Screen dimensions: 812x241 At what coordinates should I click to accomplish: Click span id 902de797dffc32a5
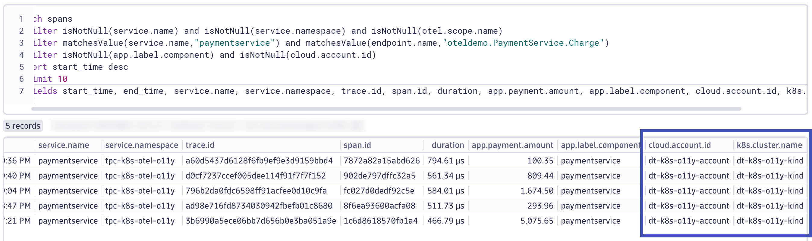coord(379,176)
